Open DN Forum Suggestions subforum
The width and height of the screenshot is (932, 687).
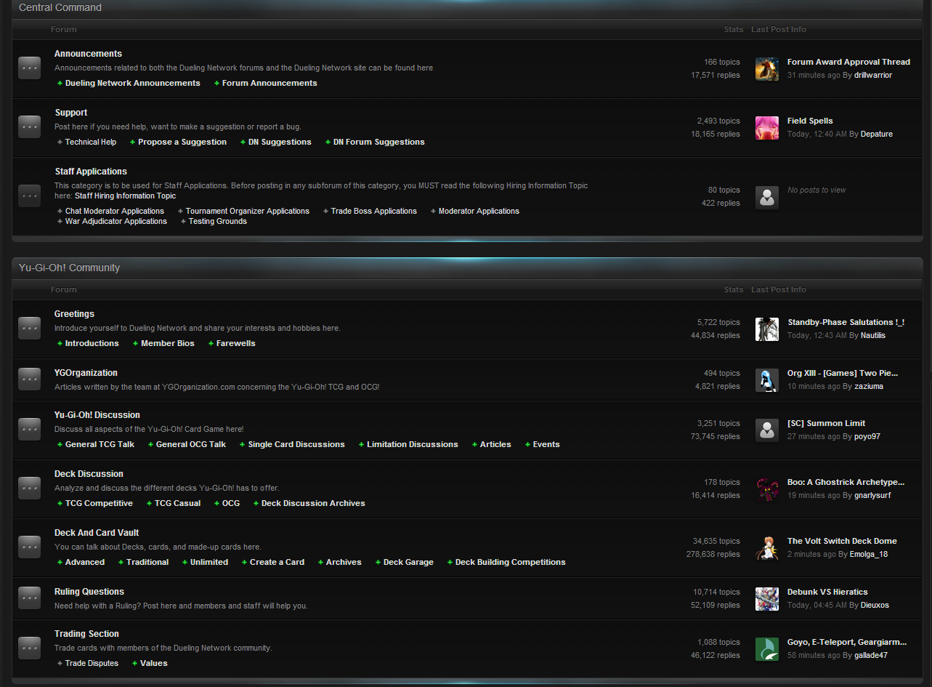tap(379, 142)
